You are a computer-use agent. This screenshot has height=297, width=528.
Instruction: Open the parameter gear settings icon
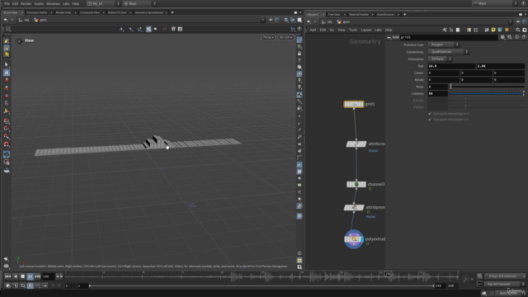[x=502, y=37]
